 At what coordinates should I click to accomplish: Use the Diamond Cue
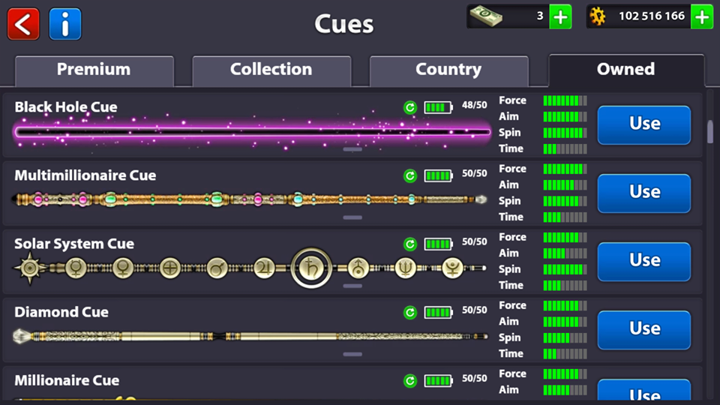coord(643,330)
